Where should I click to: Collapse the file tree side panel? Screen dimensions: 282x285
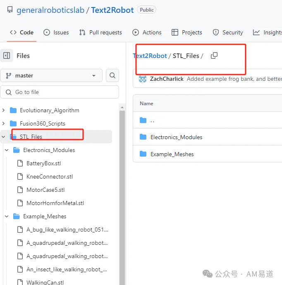7,56
